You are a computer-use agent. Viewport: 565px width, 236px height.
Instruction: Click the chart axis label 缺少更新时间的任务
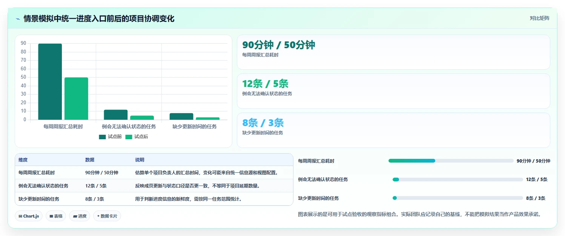[195, 127]
